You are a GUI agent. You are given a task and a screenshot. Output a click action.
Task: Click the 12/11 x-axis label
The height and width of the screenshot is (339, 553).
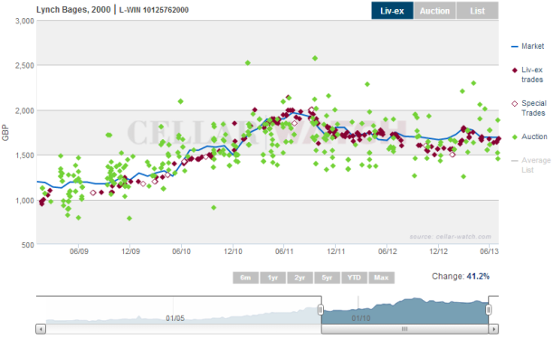336,251
